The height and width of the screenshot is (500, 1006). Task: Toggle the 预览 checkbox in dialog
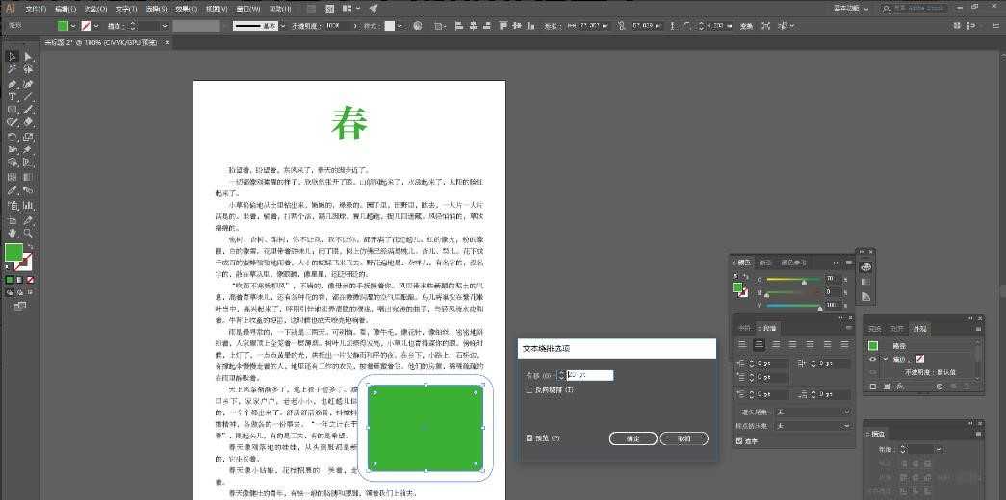[529, 437]
